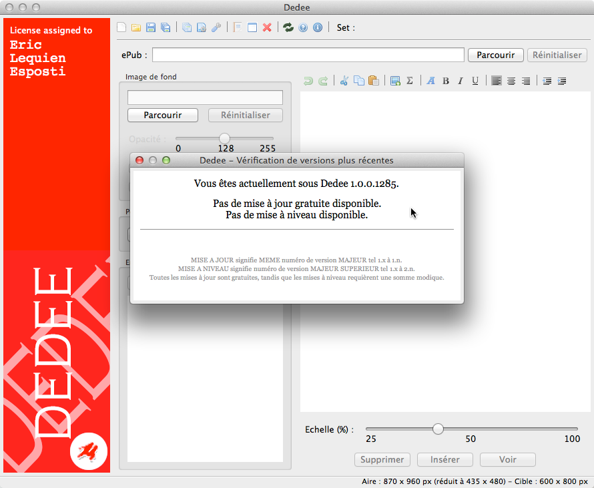This screenshot has width=594, height=488.
Task: Click the 100 end of the Echelle slider track
Action: tap(575, 429)
